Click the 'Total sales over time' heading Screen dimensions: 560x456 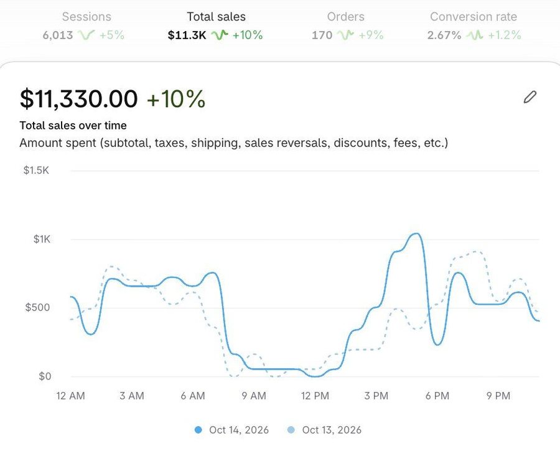(x=73, y=125)
